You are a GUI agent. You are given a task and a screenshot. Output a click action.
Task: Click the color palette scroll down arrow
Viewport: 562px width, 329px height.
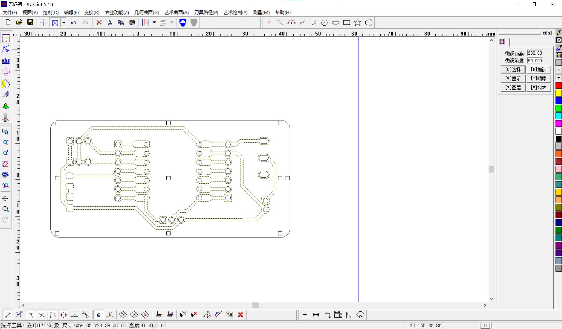(x=559, y=78)
